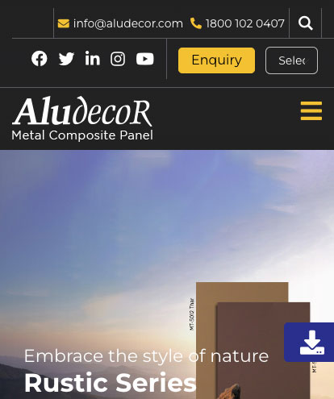Open the YouTube play icon
Viewport: 334px width, 399px height.
click(145, 59)
